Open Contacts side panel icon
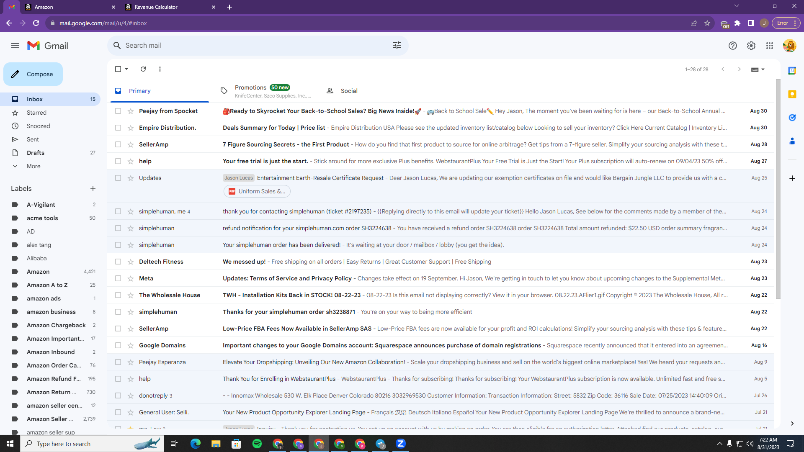The width and height of the screenshot is (804, 452). click(792, 141)
